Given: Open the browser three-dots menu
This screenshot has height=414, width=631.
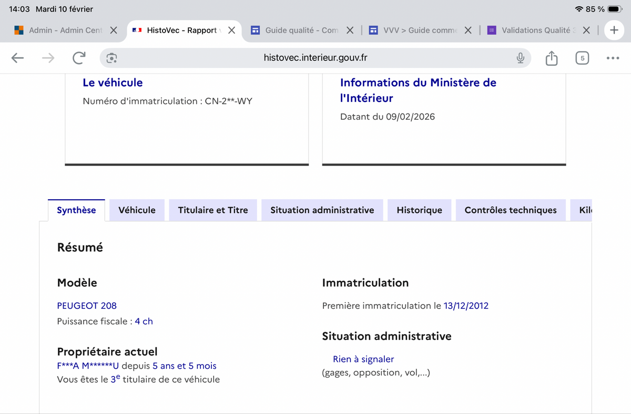Looking at the screenshot, I should tap(613, 58).
